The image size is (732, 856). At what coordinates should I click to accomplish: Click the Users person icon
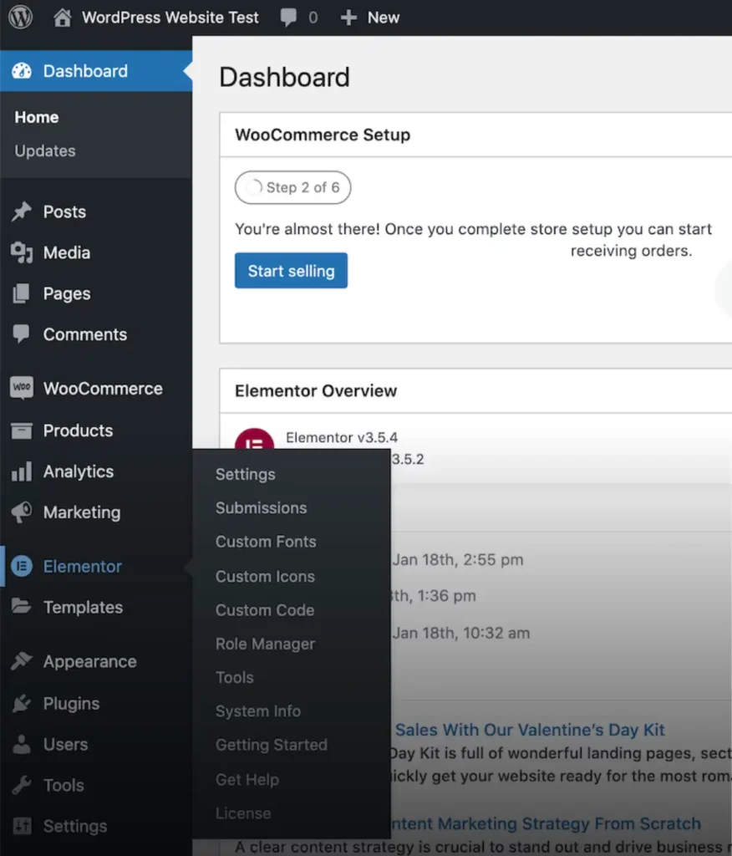click(x=21, y=744)
